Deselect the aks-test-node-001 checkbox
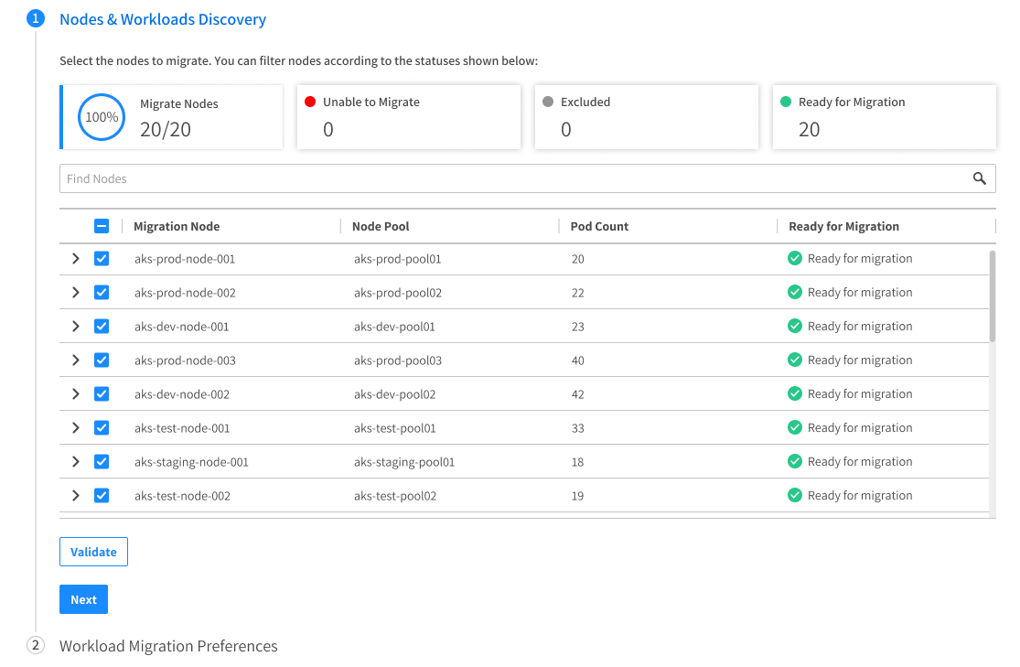The height and width of the screenshot is (667, 1020). click(102, 428)
